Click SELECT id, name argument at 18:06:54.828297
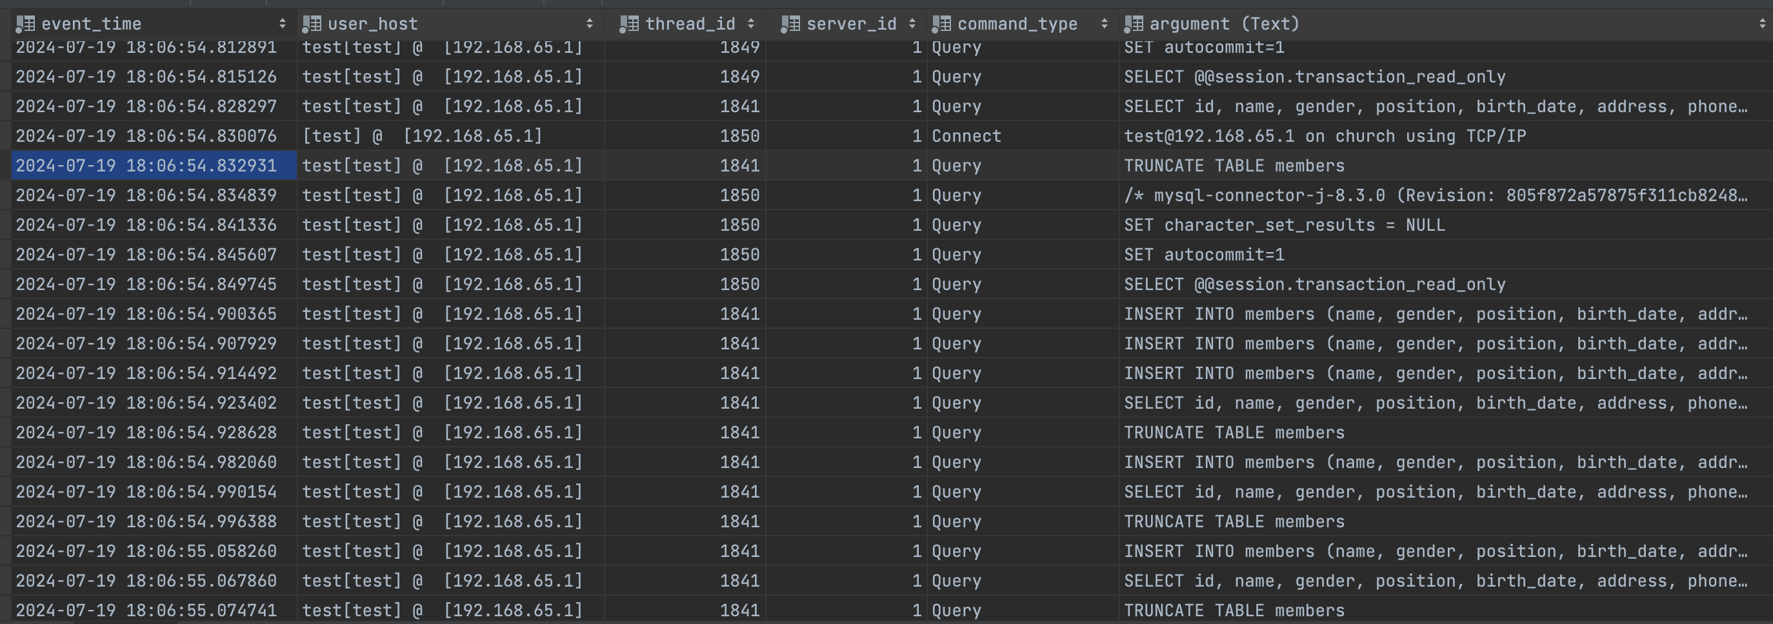The image size is (1773, 624). coord(1445,106)
